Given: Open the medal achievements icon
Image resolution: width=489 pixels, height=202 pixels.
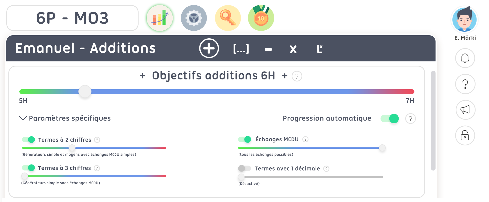Looking at the screenshot, I should [261, 18].
